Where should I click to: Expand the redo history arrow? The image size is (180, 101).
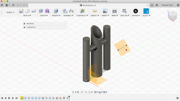[x=27, y=5]
